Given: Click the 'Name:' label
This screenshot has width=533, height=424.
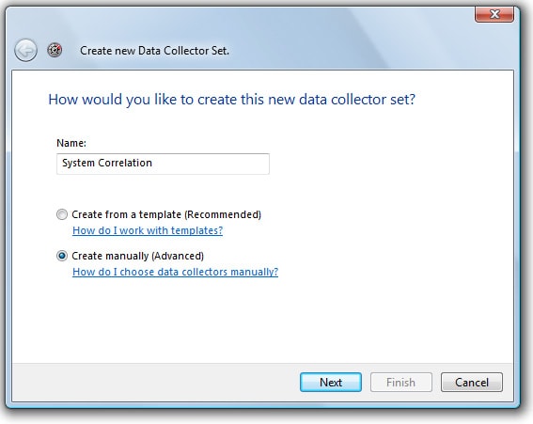Looking at the screenshot, I should pyautogui.click(x=71, y=143).
